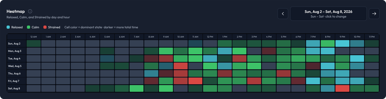Click the Fri, Aug 7 cell at 11 AM
Image resolution: width=386 pixels, height=99 pixels.
point(196,81)
